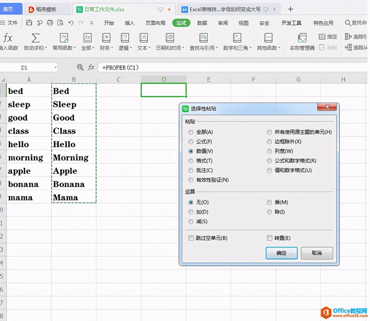Open a new tab with plus icon
The width and height of the screenshot is (370, 321).
(x=291, y=9)
